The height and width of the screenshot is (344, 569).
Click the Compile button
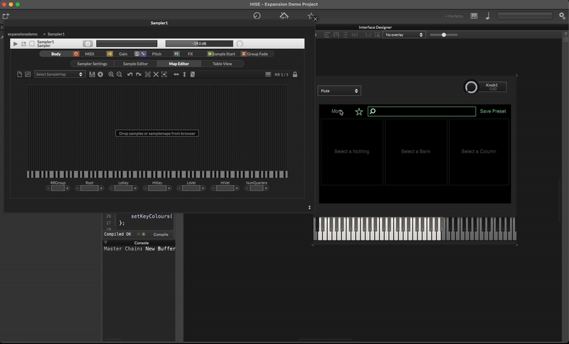tap(161, 234)
